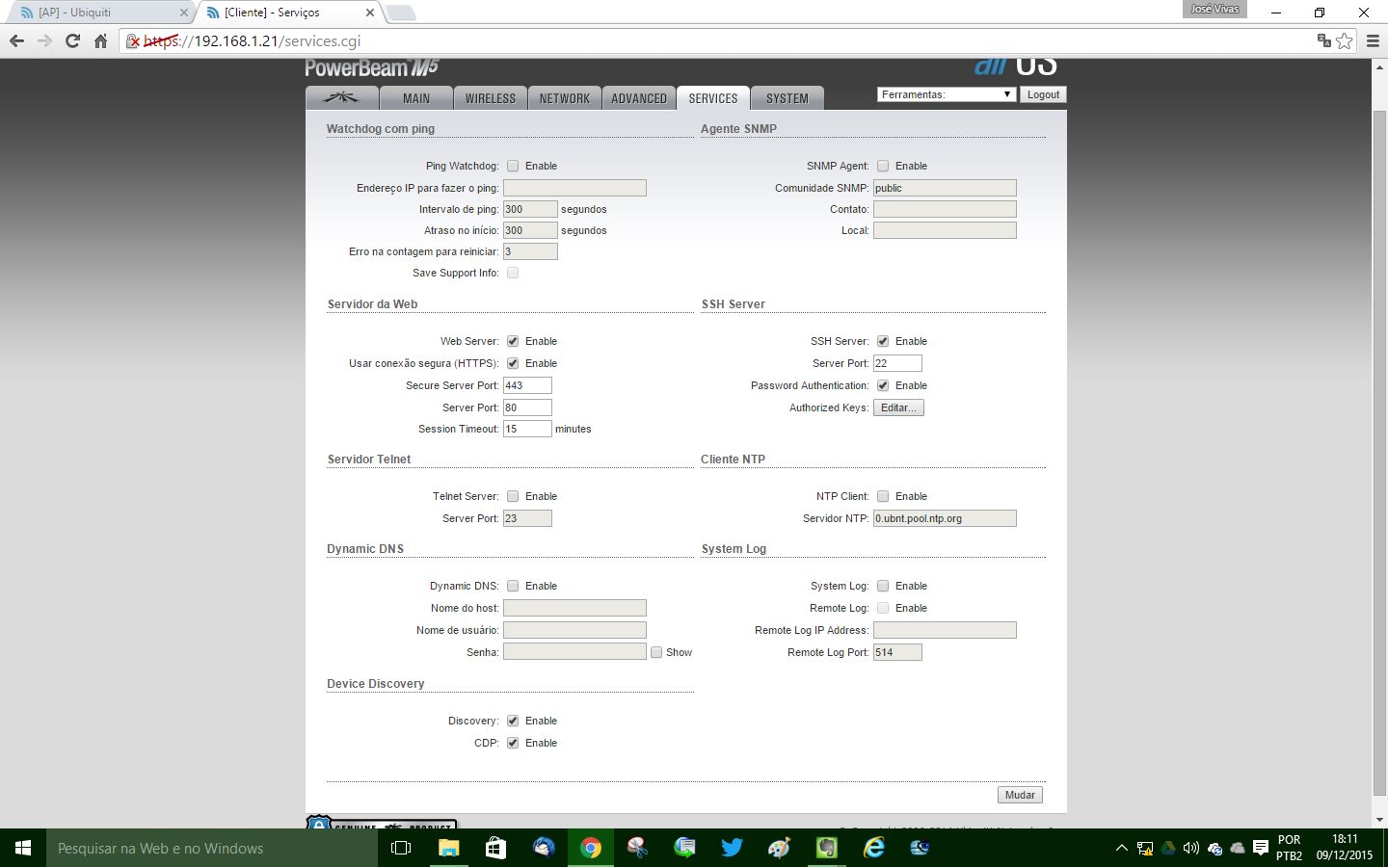1388x867 pixels.
Task: Enable the Telnet Server checkbox
Action: 513,496
